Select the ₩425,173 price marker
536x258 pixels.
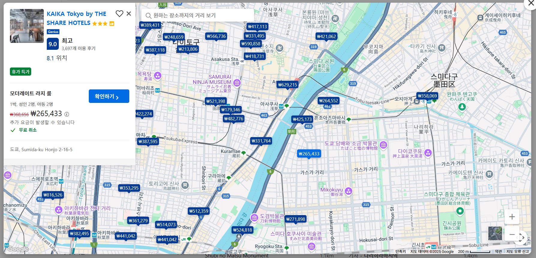pos(302,119)
